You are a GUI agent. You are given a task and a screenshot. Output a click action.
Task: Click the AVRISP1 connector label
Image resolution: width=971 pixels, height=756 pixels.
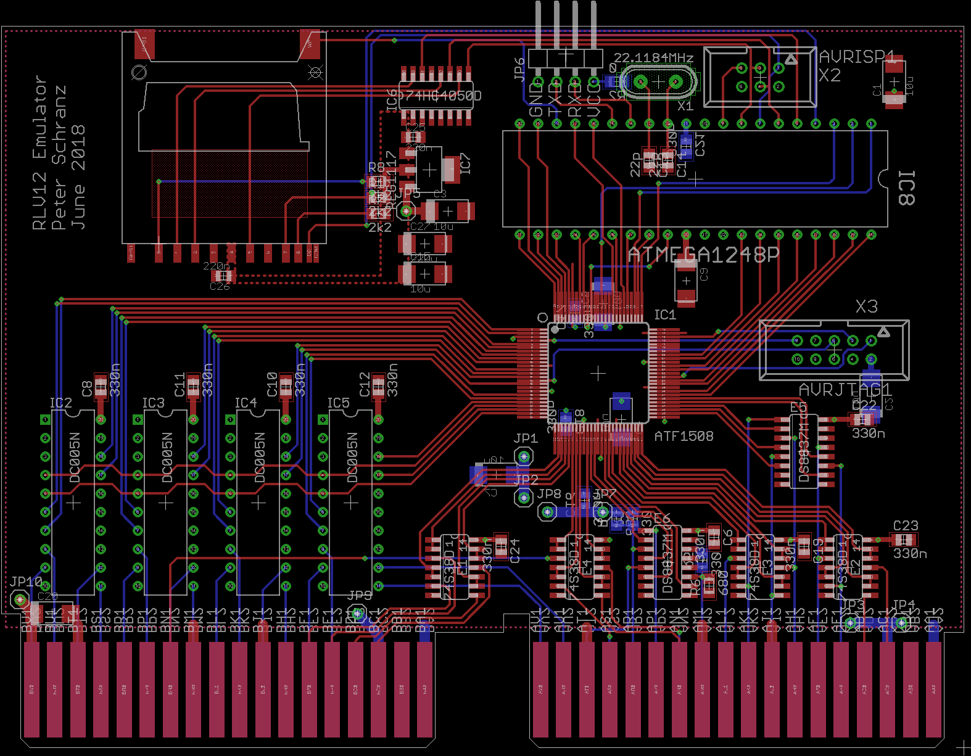click(x=857, y=57)
